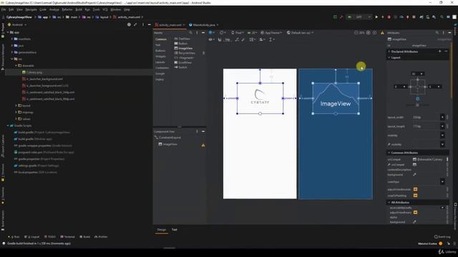Select ImageView in blueprint view
Image resolution: width=458 pixels, height=257 pixels.
[x=336, y=99]
